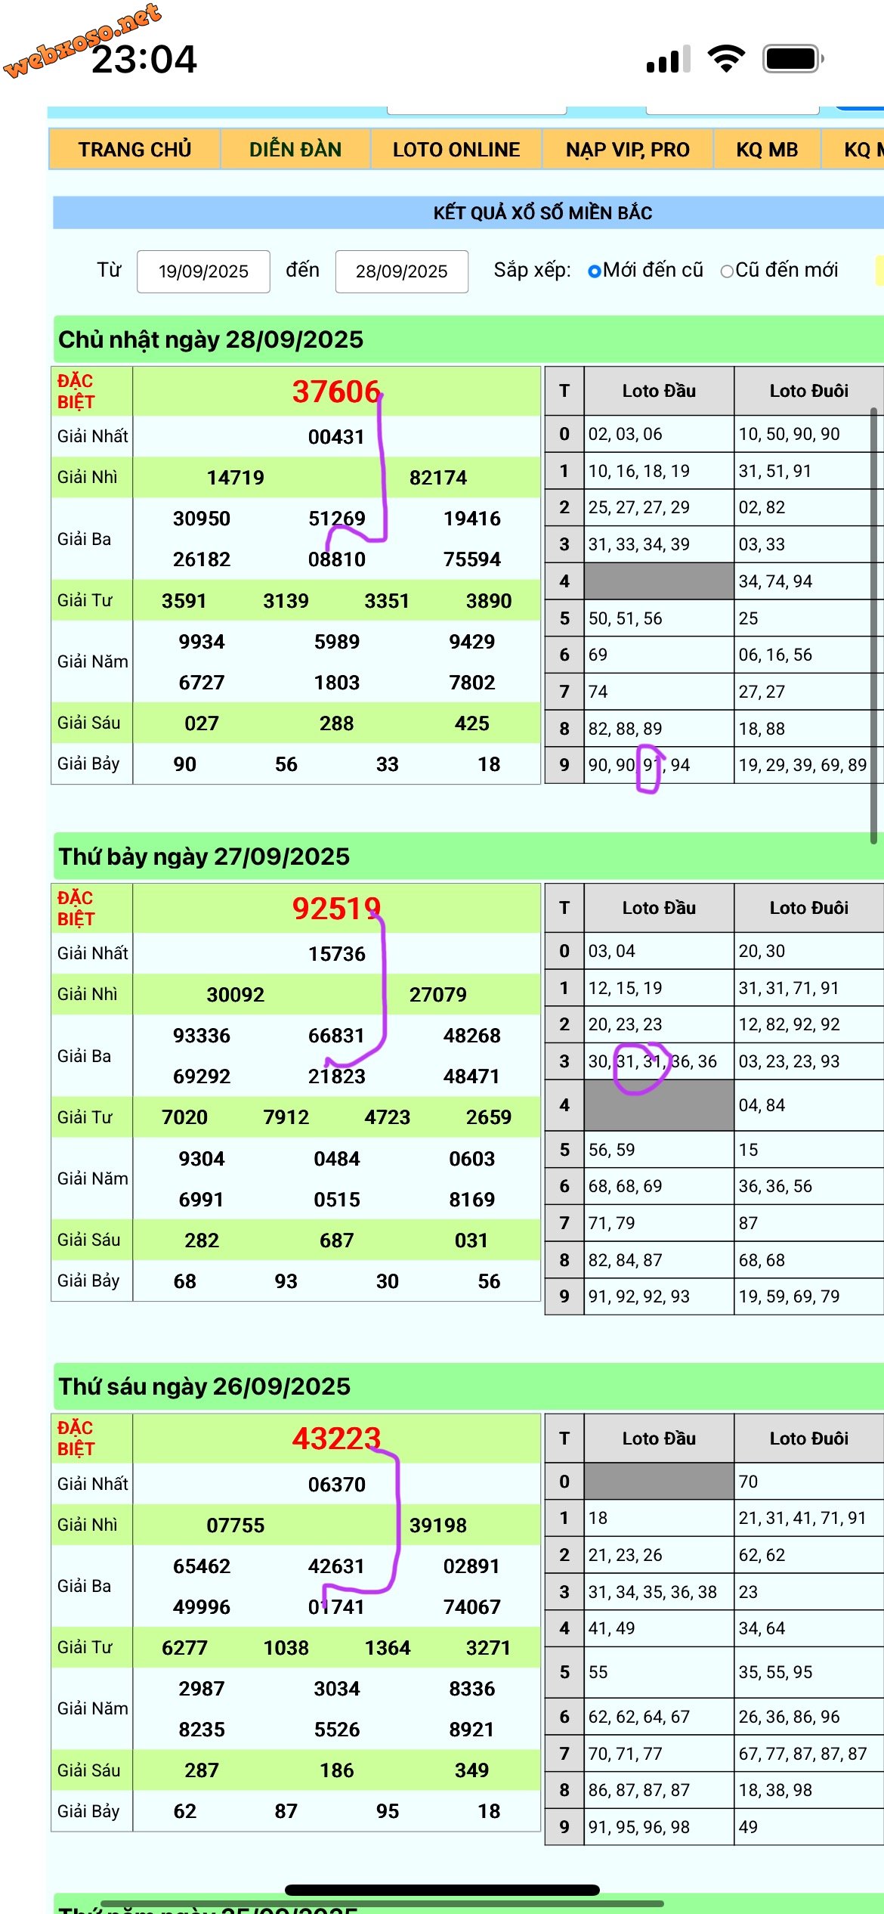Viewport: 884px width, 1914px height.
Task: Open the start date field 19/09/2025
Action: pyautogui.click(x=203, y=271)
